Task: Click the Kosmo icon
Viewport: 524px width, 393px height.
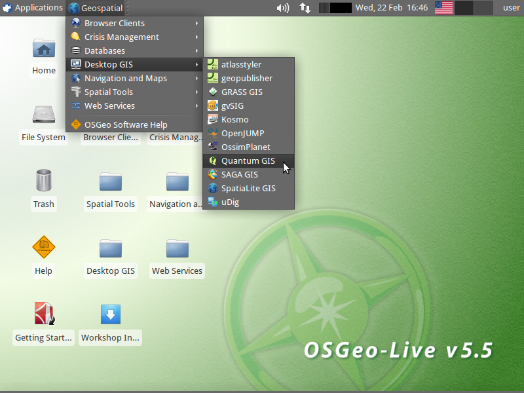Action: pyautogui.click(x=212, y=119)
